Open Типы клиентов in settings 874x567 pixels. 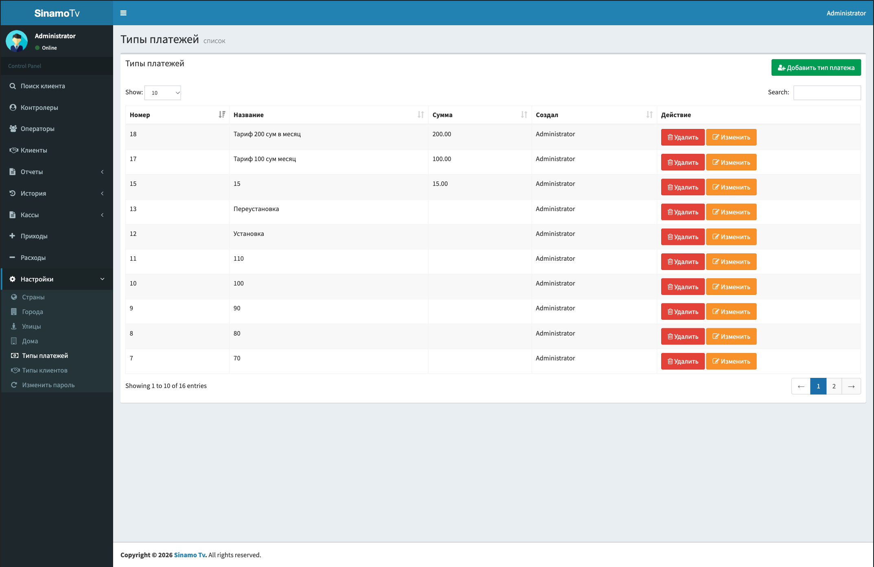click(x=45, y=370)
